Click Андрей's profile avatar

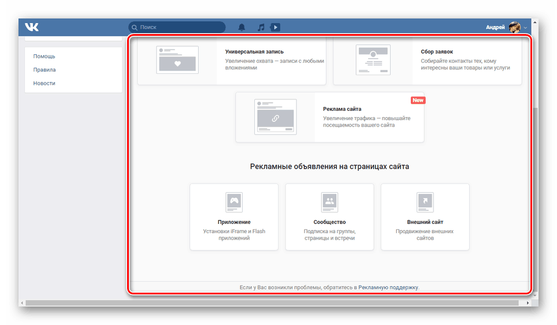[514, 27]
